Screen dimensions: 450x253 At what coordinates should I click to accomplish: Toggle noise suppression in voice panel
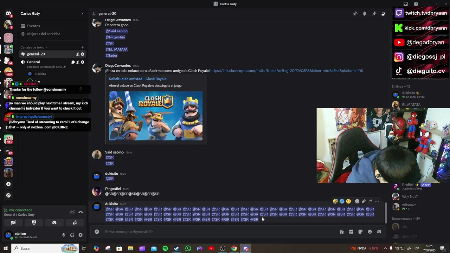pyautogui.click(x=72, y=212)
